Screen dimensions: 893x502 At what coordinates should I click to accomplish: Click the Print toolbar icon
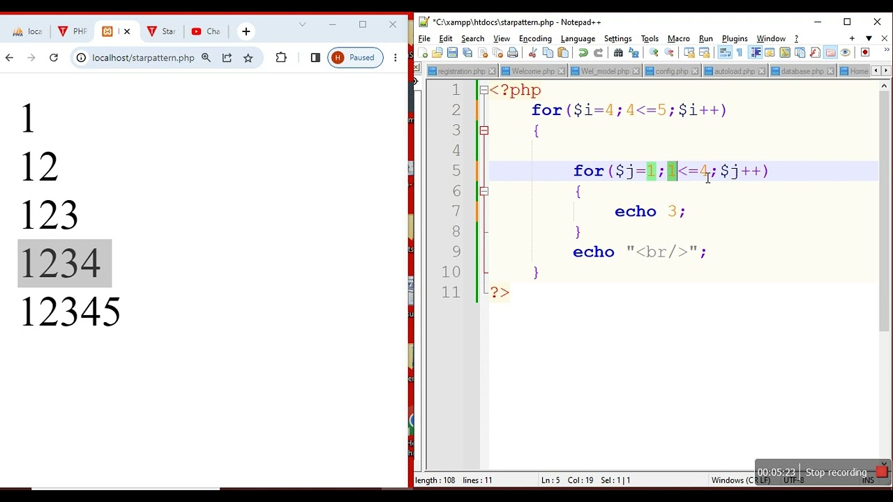coord(512,52)
